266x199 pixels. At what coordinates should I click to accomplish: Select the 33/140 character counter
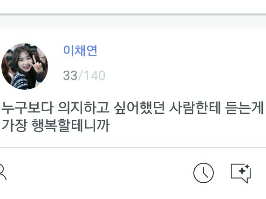(x=84, y=75)
